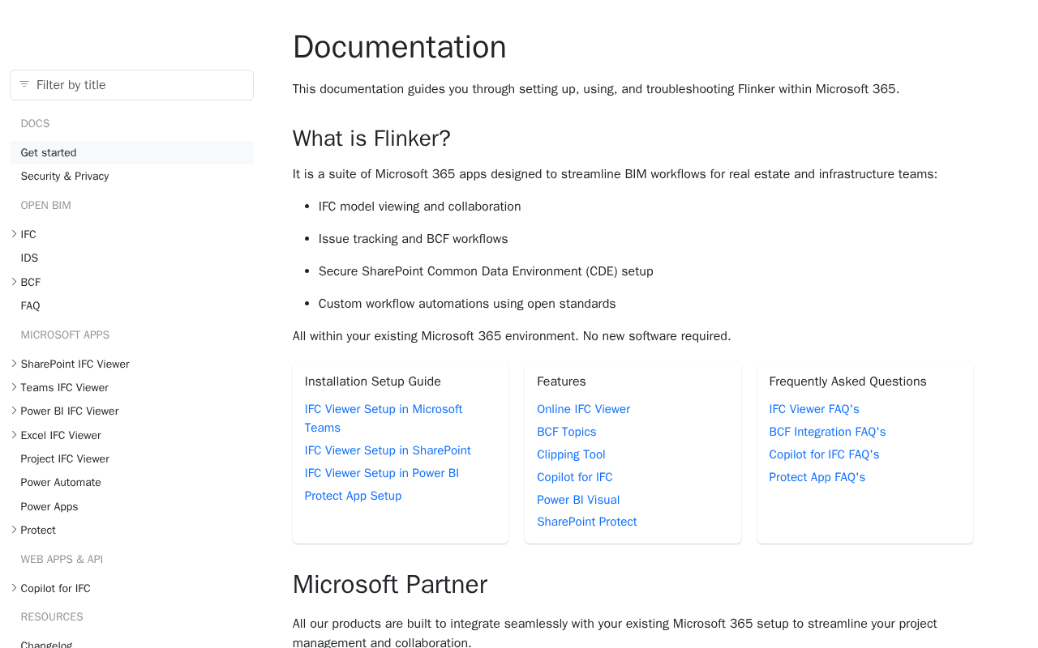The width and height of the screenshot is (1038, 648).
Task: Expand the BCF sidebar section
Action: (x=14, y=282)
